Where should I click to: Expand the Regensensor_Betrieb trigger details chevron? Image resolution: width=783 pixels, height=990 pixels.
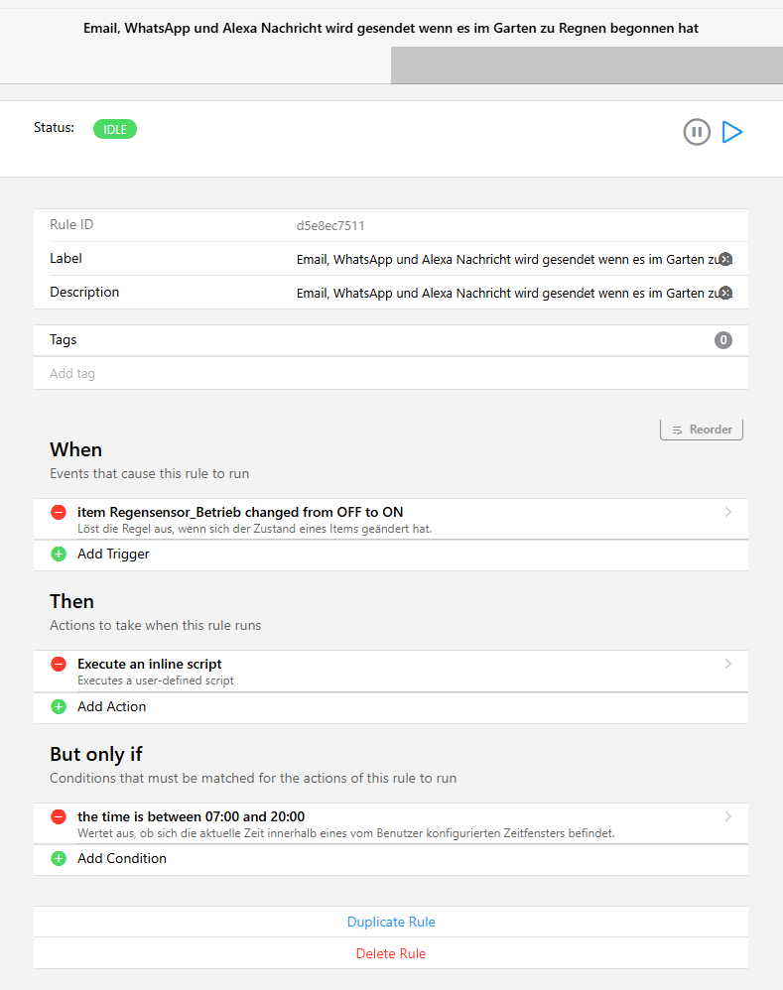pyautogui.click(x=728, y=513)
